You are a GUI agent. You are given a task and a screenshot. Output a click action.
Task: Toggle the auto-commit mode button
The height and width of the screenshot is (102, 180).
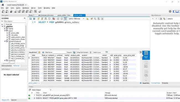65,19
